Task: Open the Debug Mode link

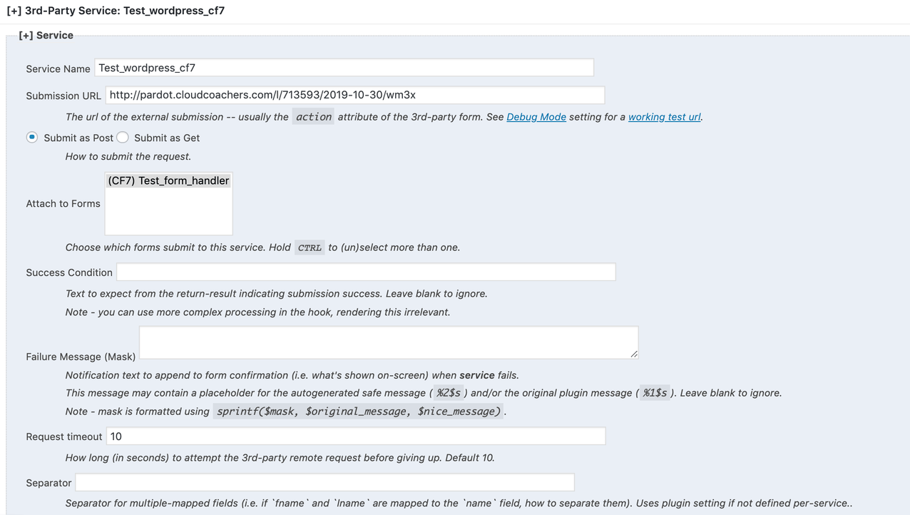Action: [x=536, y=117]
